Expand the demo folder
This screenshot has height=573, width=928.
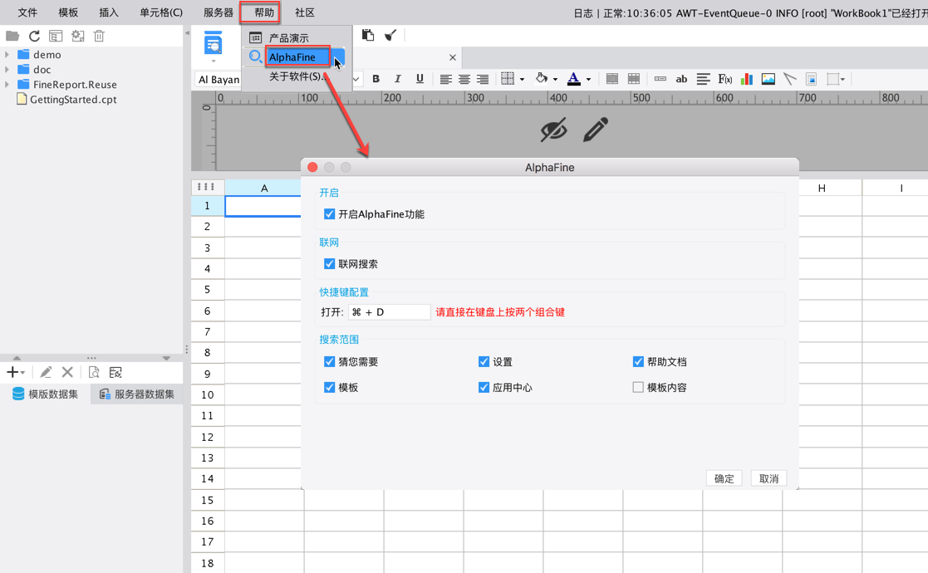7,55
